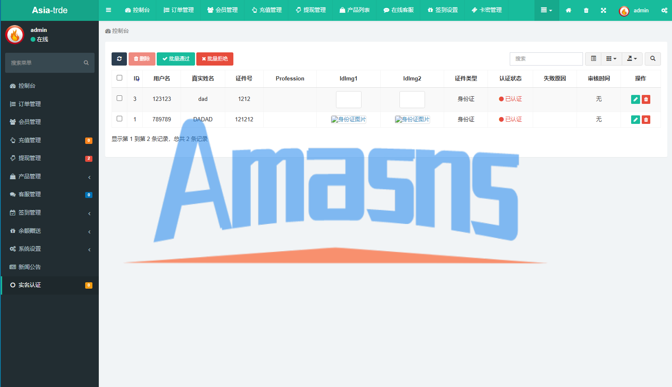672x387 pixels.
Task: Click the table 搜索 input field
Action: point(546,59)
